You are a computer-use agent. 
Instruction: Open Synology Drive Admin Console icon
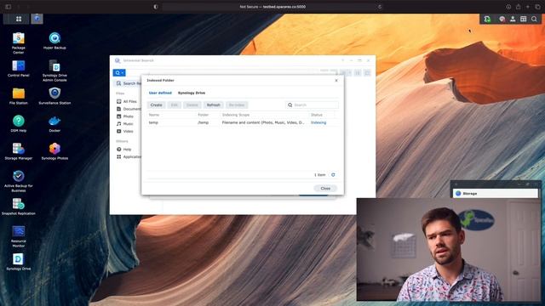(54, 71)
